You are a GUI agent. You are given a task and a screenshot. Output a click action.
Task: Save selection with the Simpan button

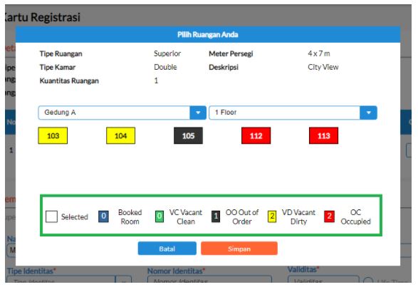(239, 249)
